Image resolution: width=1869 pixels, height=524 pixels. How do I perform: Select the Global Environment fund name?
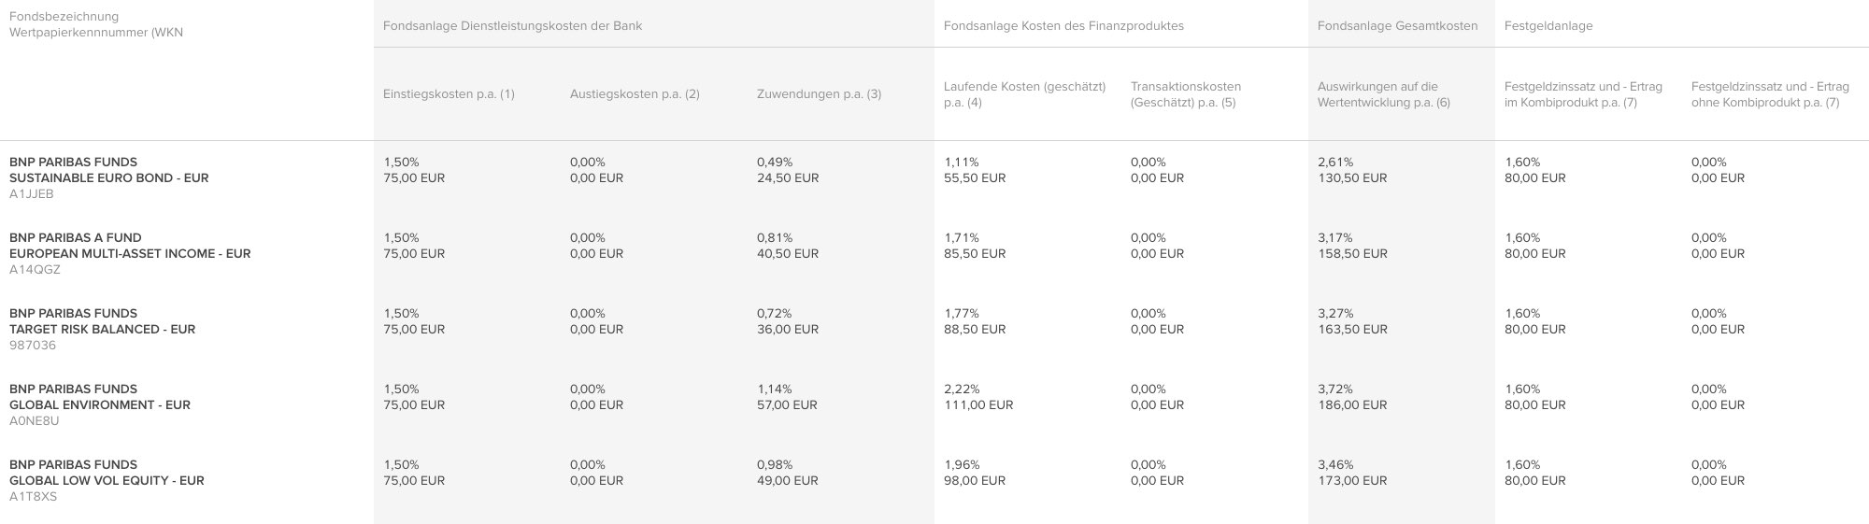[x=100, y=397]
